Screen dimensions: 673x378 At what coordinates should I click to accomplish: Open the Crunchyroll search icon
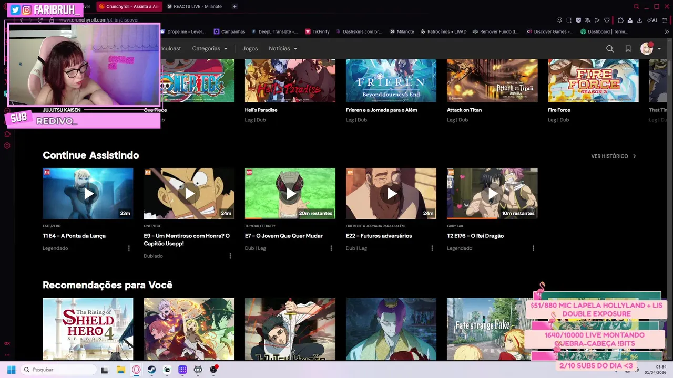[x=610, y=48]
